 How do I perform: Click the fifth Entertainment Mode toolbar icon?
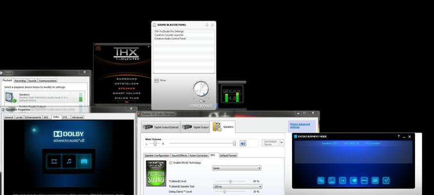click(x=364, y=181)
